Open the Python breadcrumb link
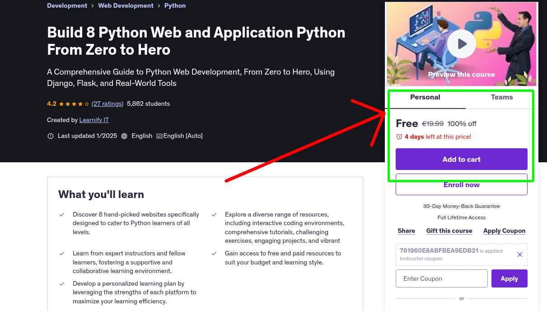This screenshot has height=311, width=547. coord(175,6)
